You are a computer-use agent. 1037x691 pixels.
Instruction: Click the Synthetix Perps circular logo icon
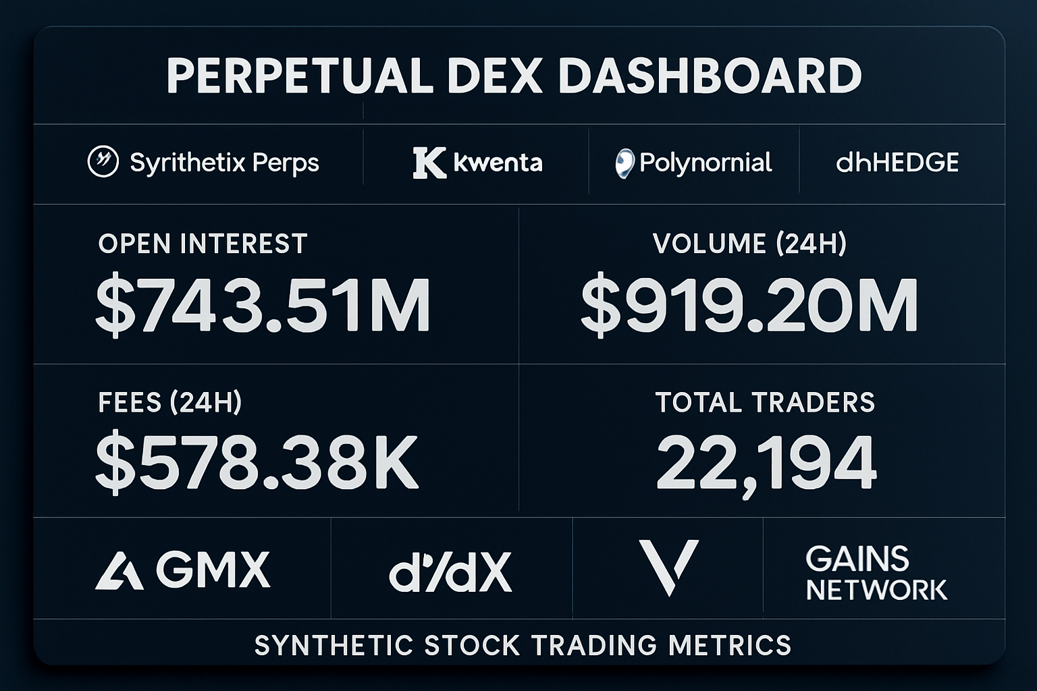pyautogui.click(x=103, y=162)
